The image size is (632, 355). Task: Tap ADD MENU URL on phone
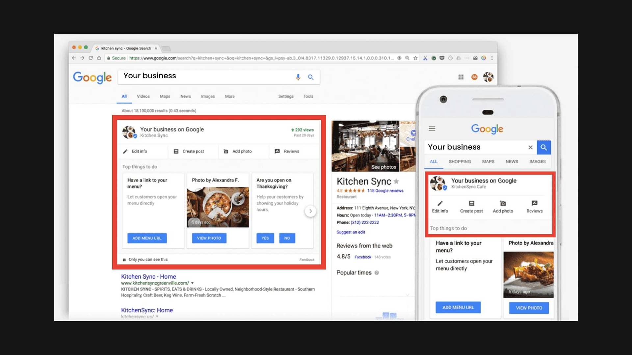tap(458, 307)
